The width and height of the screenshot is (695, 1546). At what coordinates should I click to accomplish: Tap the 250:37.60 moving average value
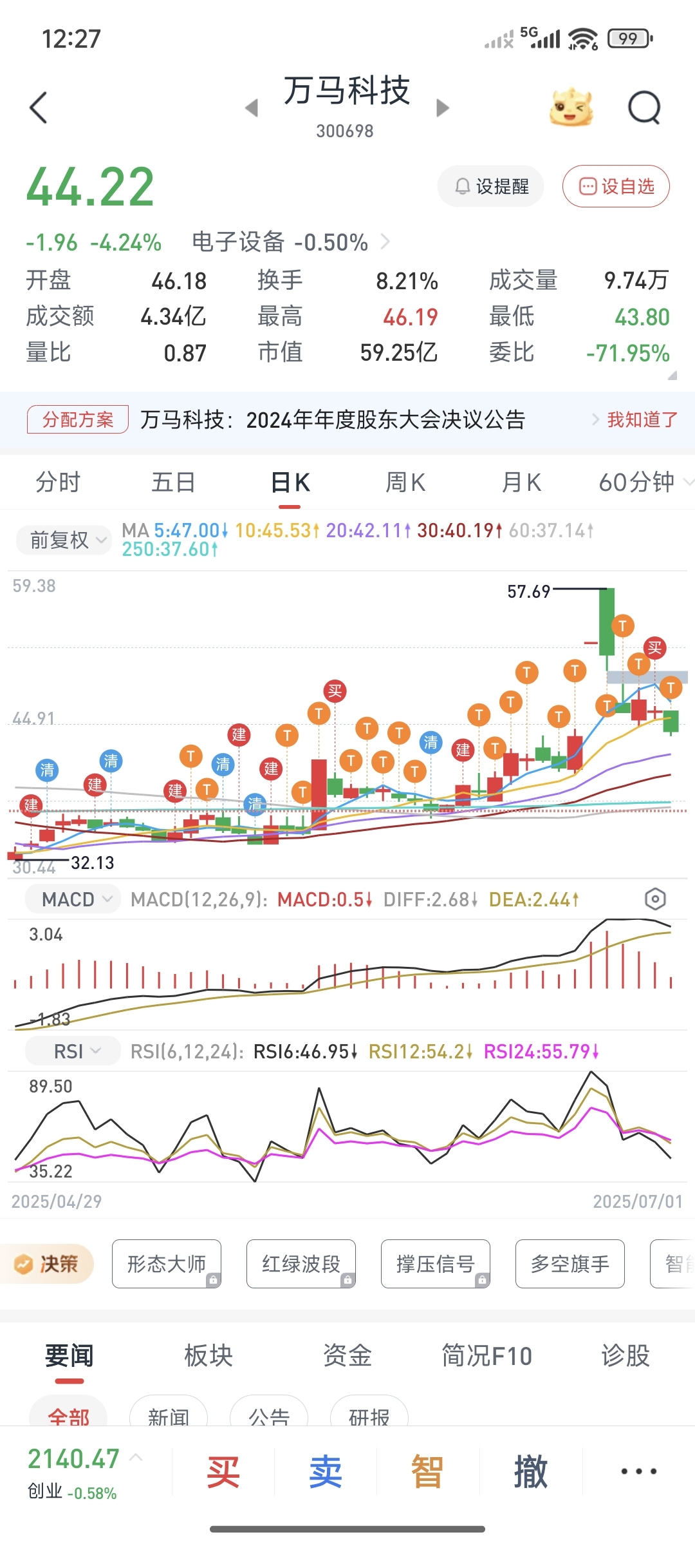click(170, 549)
